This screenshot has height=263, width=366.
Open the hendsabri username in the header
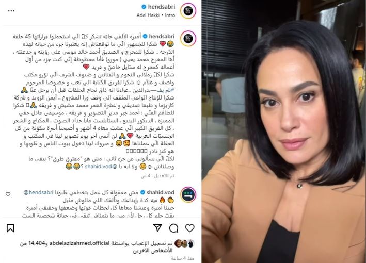(162, 7)
